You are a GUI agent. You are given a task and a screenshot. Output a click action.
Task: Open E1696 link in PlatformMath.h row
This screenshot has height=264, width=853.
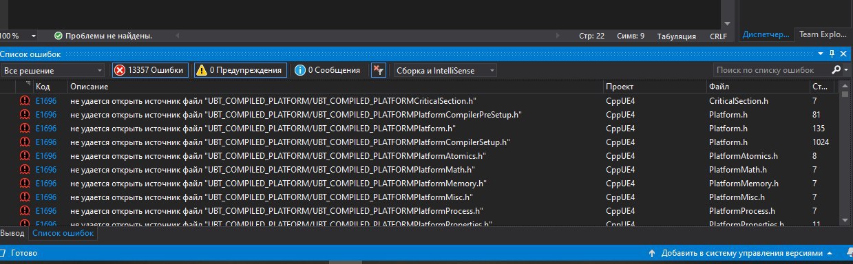tap(46, 170)
